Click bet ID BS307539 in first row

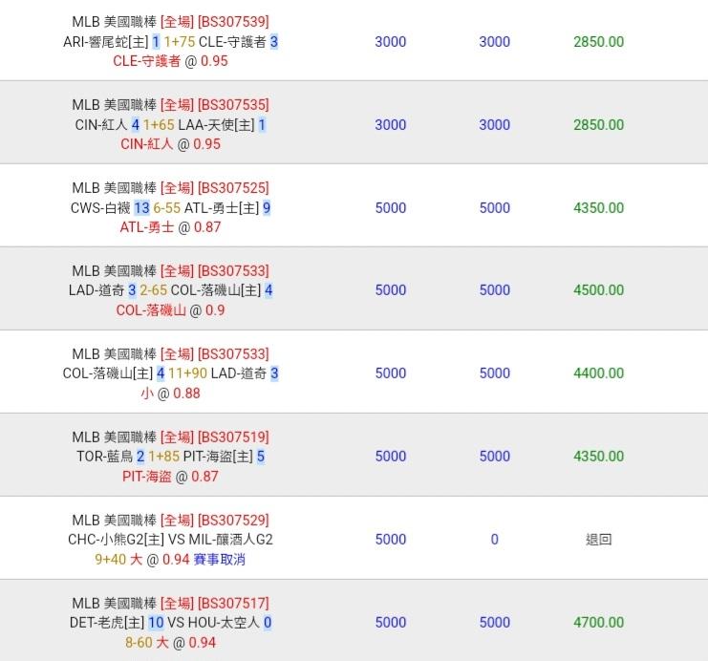pos(233,22)
